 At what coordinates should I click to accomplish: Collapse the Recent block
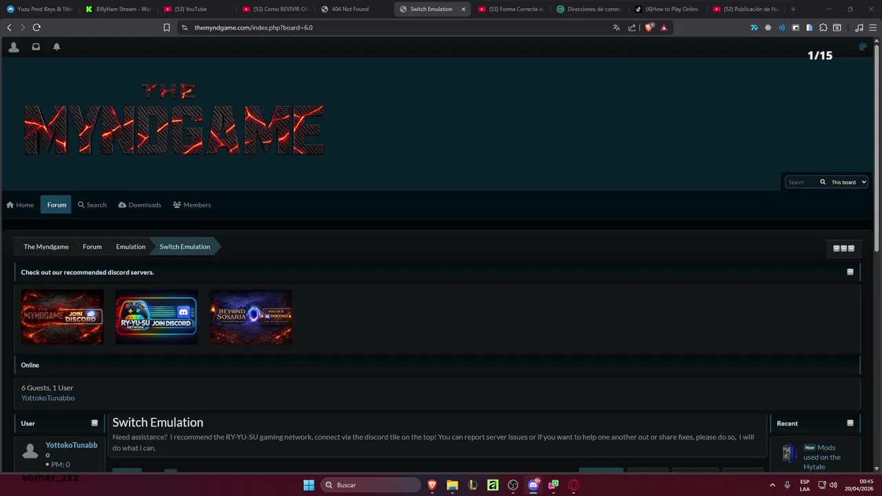pos(850,423)
